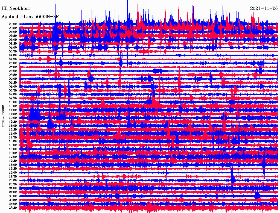Click the 'Applied filter: WWSSN-SP' label
The width and height of the screenshot is (280, 213).
coord(30,17)
